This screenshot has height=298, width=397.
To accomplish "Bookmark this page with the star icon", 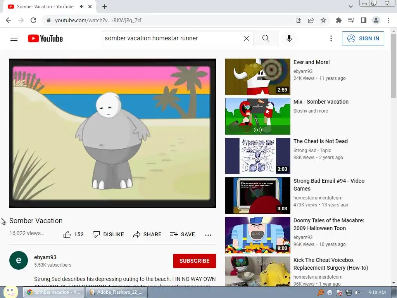I will tap(323, 20).
